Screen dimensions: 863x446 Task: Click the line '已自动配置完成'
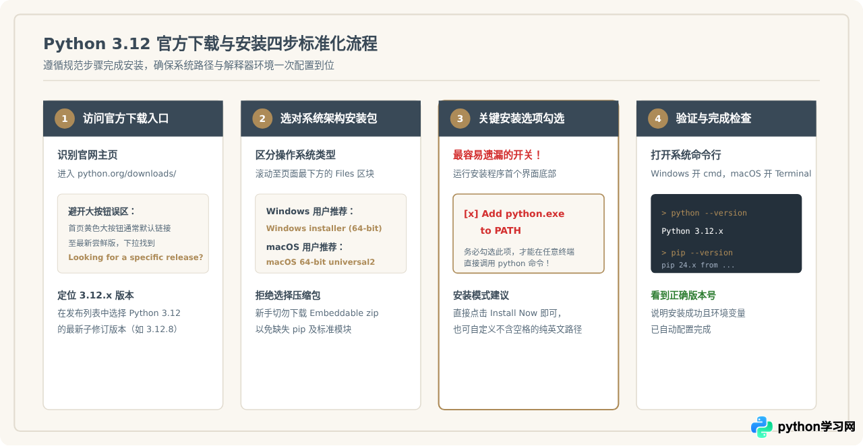[681, 329]
